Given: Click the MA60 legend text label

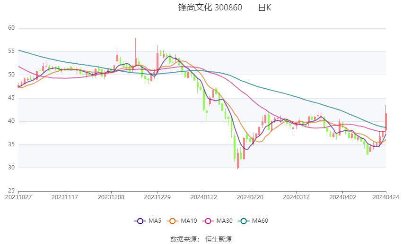Looking at the screenshot, I should coord(260,221).
